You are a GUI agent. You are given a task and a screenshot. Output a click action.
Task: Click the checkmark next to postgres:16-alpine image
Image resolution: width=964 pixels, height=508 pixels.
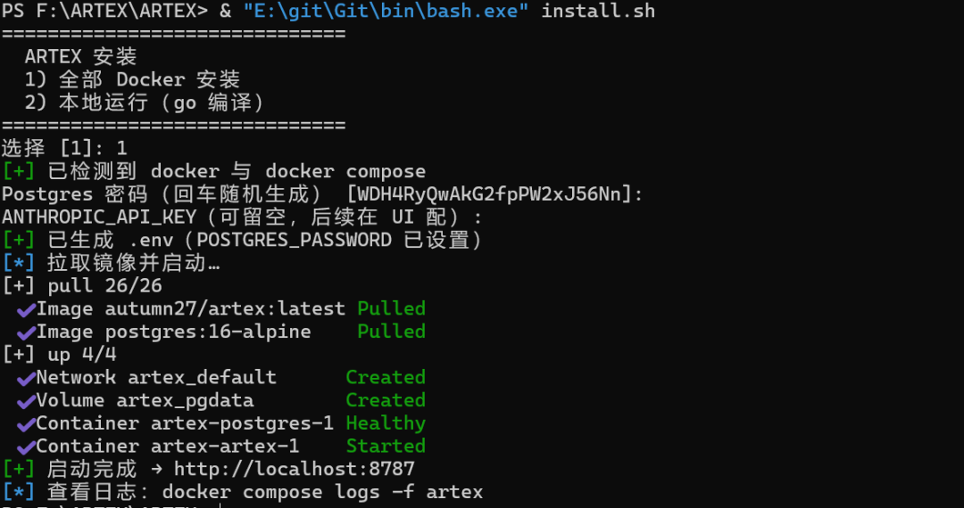pos(26,333)
